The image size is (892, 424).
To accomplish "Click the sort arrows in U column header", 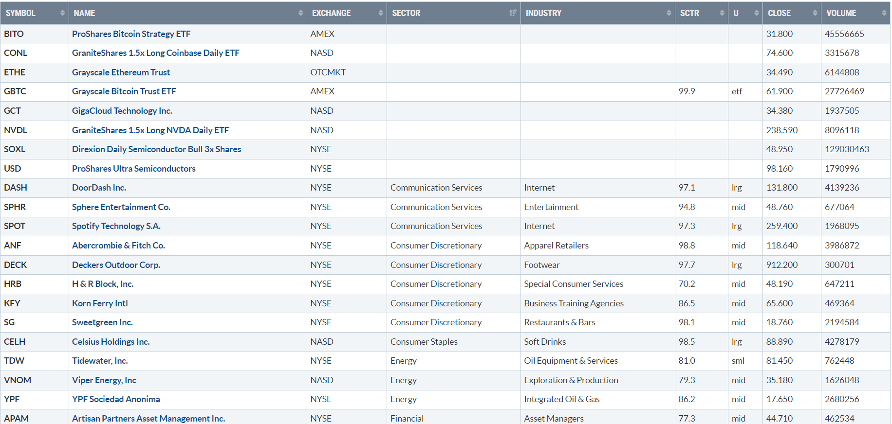I will click(756, 13).
